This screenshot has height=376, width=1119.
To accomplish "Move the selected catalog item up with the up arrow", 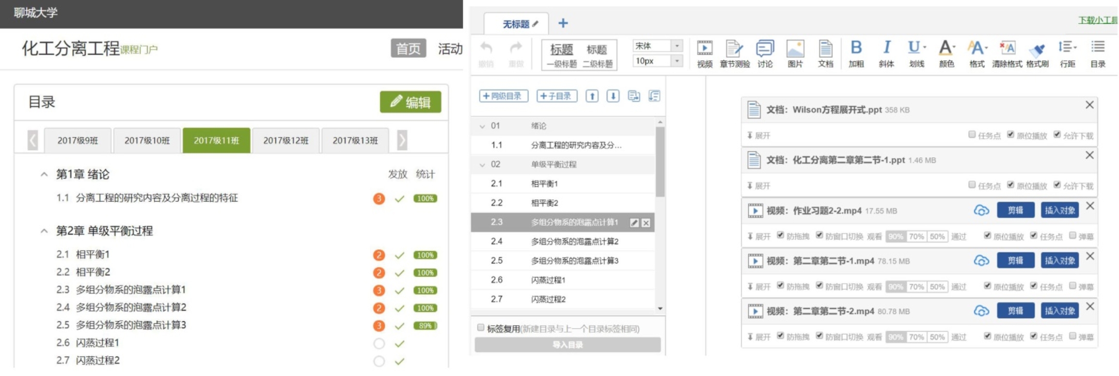I will pos(592,96).
